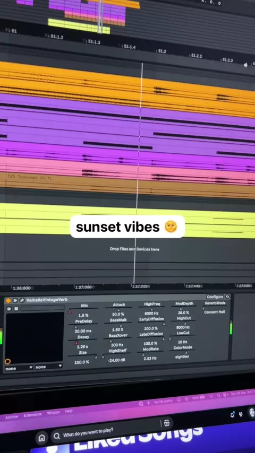Open Spotify notifications bell
Image resolution: width=255 pixels, height=453 pixels.
(x=233, y=415)
